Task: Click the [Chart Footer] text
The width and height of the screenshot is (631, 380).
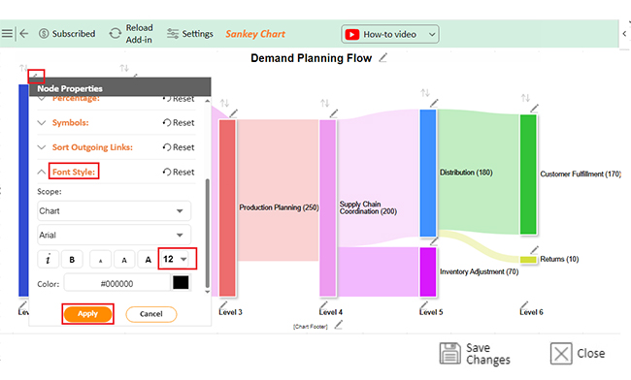Action: pos(311,327)
